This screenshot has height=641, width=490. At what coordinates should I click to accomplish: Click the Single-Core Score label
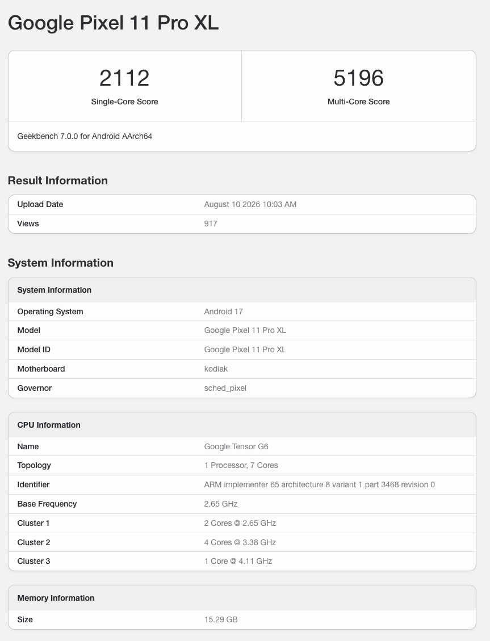point(124,102)
